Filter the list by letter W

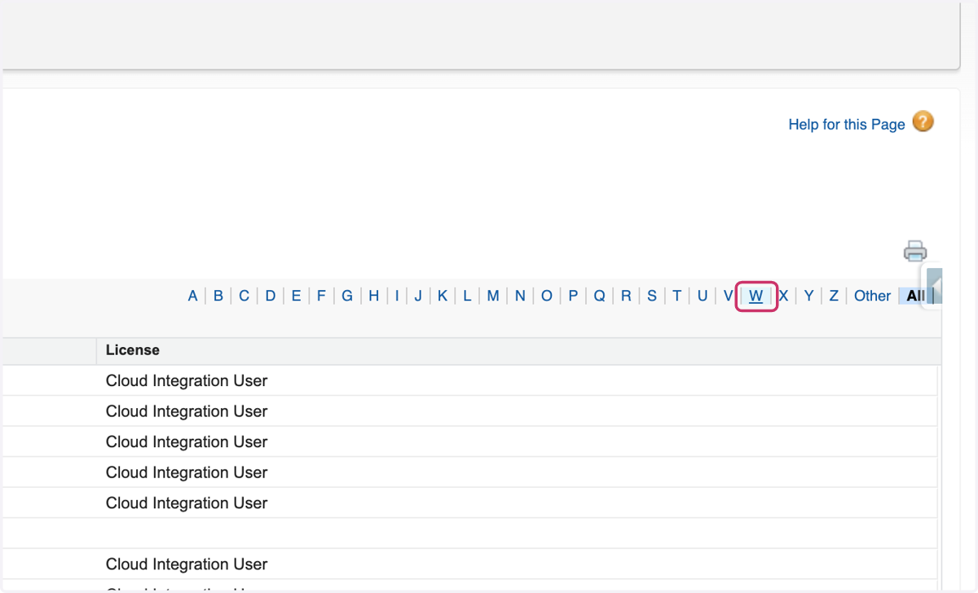click(756, 296)
